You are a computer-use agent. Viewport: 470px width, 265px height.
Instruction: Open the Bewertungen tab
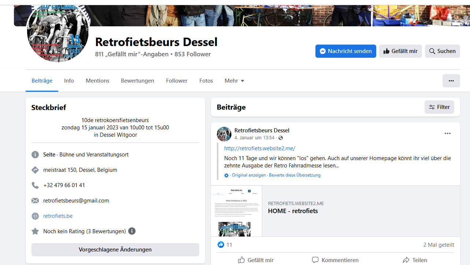[x=137, y=81]
